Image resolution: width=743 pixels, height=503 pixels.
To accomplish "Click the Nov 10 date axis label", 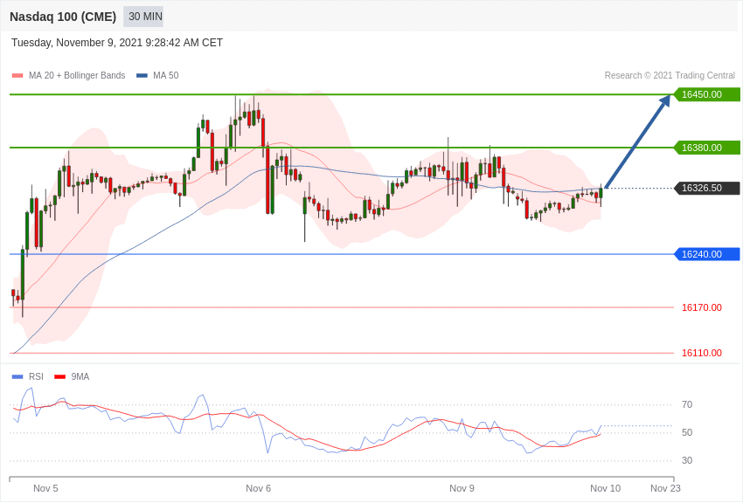I will click(605, 488).
